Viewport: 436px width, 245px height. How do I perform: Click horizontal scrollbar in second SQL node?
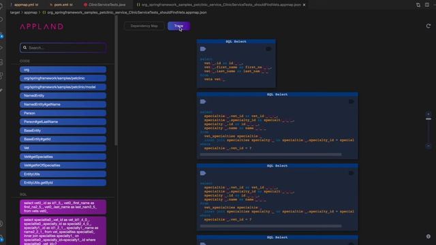point(270,154)
